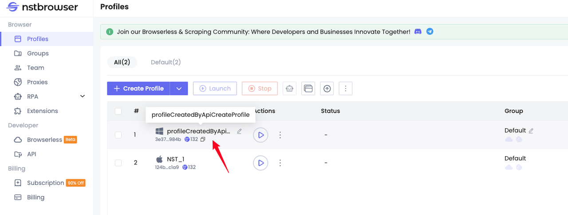
Task: Expand the RPA submenu chevron
Action: coord(83,96)
